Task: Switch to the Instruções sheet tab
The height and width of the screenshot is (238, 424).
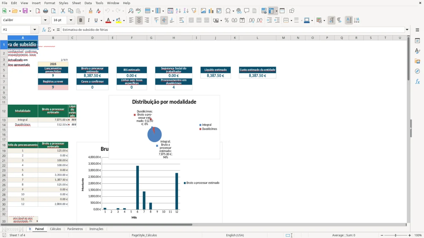Action: coord(96,229)
